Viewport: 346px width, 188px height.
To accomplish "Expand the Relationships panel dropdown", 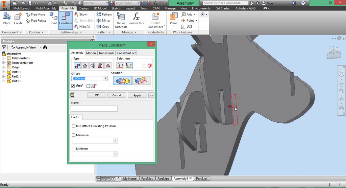I will [x=81, y=32].
